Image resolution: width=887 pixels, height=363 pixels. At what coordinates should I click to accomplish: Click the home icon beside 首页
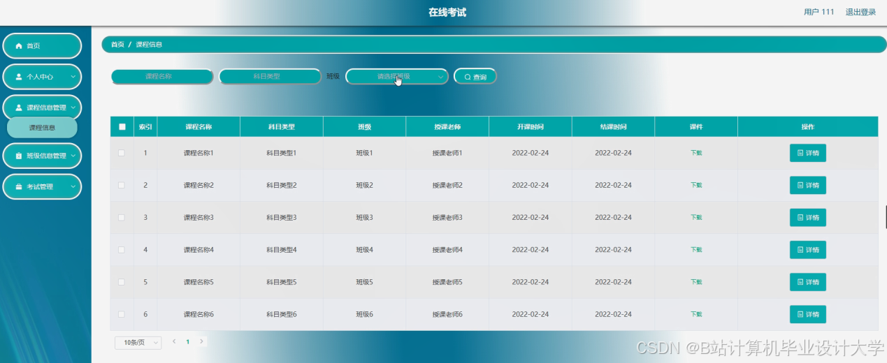[19, 45]
